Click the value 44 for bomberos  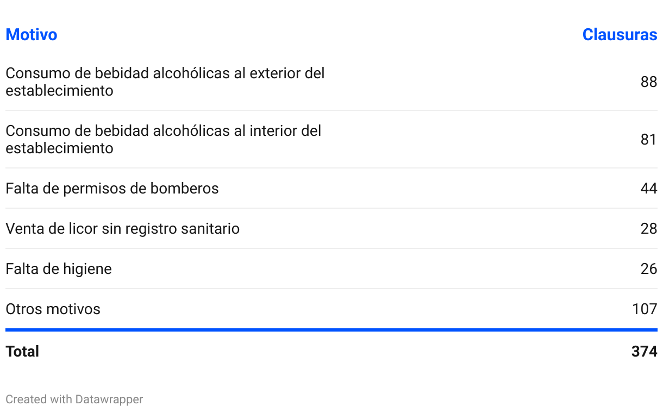click(649, 189)
